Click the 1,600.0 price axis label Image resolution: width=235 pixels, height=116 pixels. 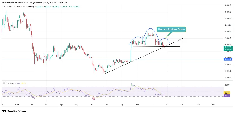(x=228, y=71)
